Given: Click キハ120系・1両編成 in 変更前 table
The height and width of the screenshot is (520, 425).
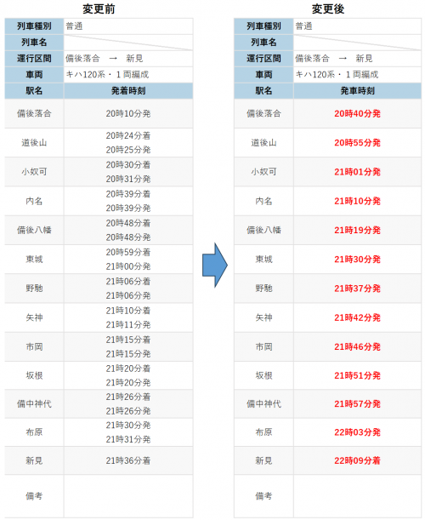Looking at the screenshot, I should click(107, 75).
